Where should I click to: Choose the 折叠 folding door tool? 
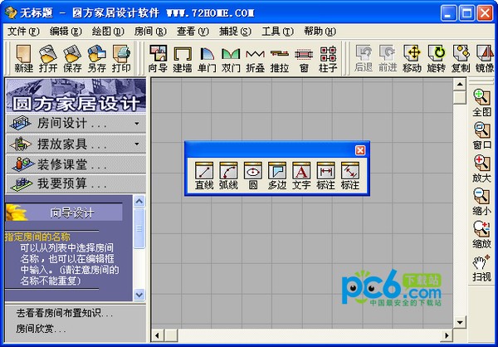(256, 58)
